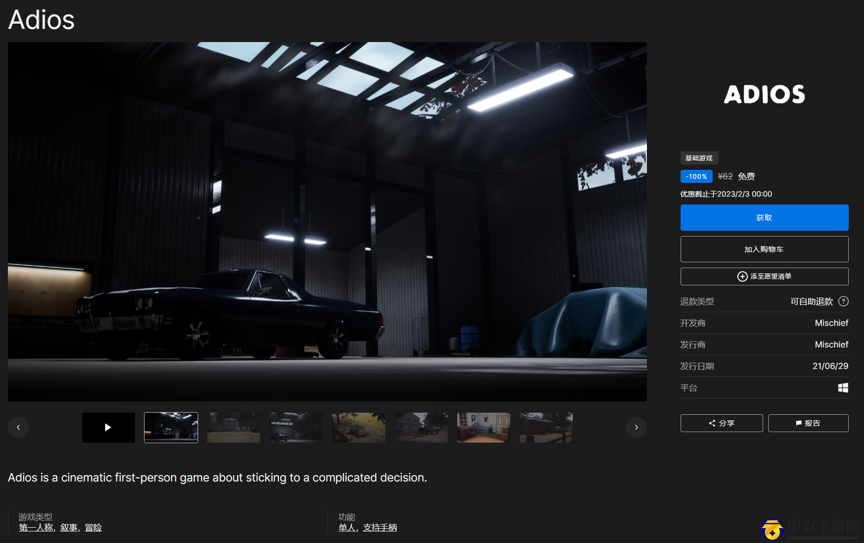The image size is (864, 543).
Task: Select the thumbnail just before the aerial yard view
Action: tap(296, 427)
